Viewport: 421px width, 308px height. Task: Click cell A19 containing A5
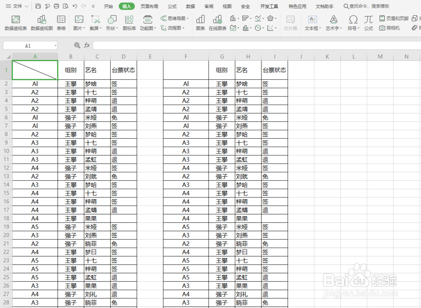click(x=35, y=227)
